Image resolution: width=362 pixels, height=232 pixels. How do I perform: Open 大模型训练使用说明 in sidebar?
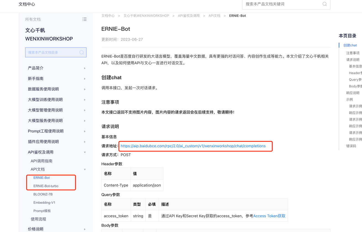(x=45, y=100)
